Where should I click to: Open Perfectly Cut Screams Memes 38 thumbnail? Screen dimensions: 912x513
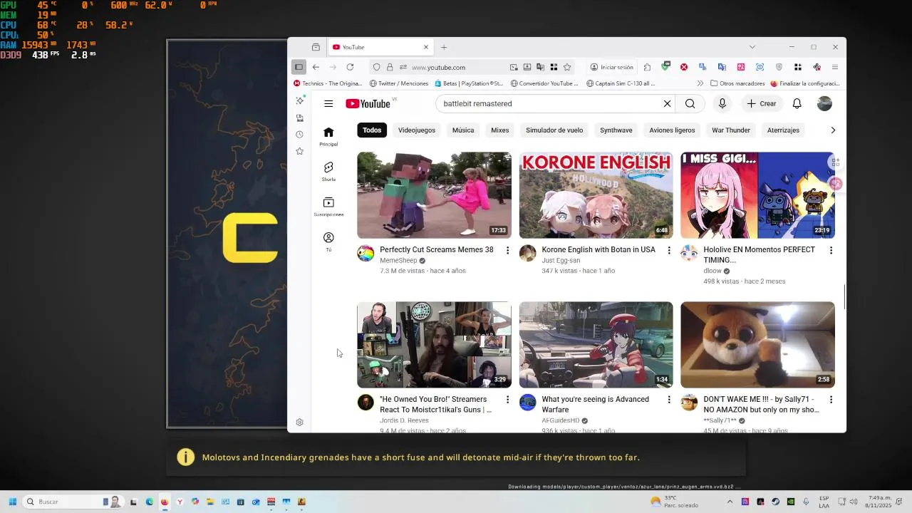coord(434,195)
